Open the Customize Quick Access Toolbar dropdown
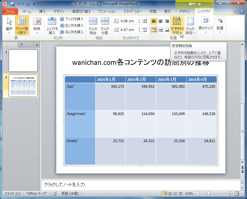The image size is (247, 199). (34, 4)
